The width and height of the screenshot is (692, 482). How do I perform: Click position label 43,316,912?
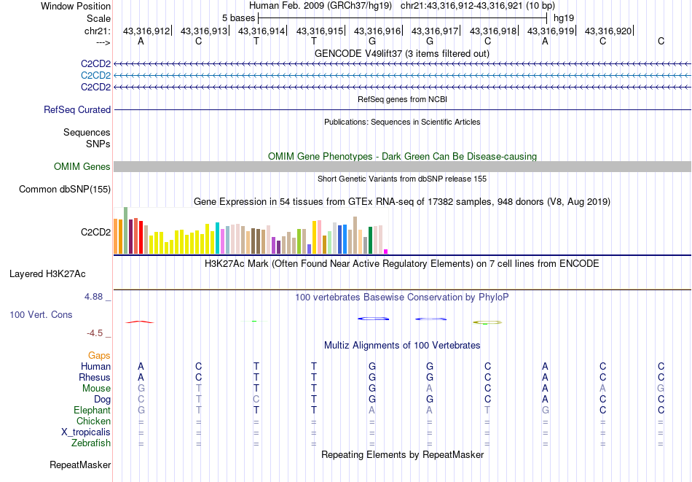pos(146,31)
